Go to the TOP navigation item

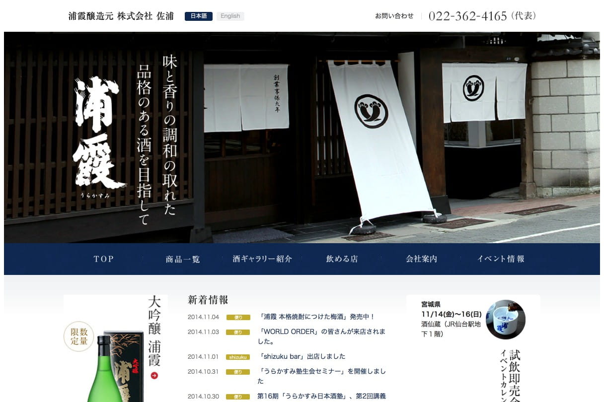(x=104, y=259)
